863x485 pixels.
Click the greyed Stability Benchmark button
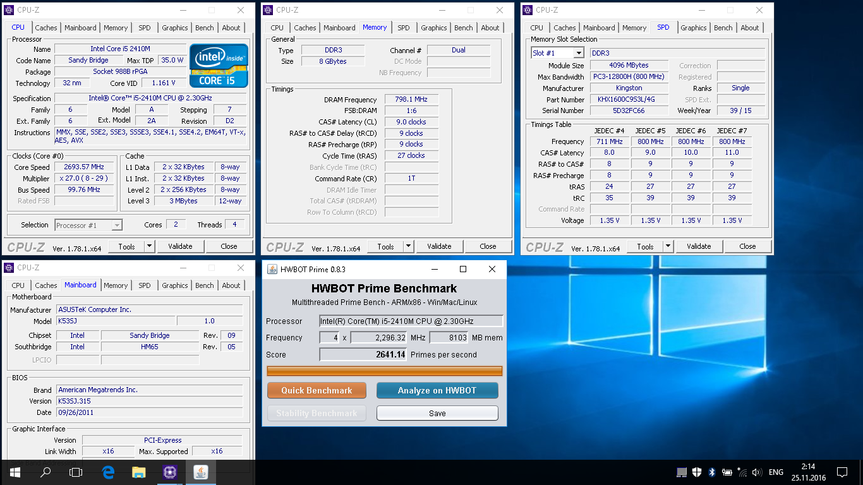click(x=317, y=413)
